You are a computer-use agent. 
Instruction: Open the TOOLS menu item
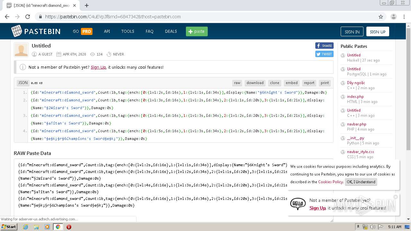point(127,31)
